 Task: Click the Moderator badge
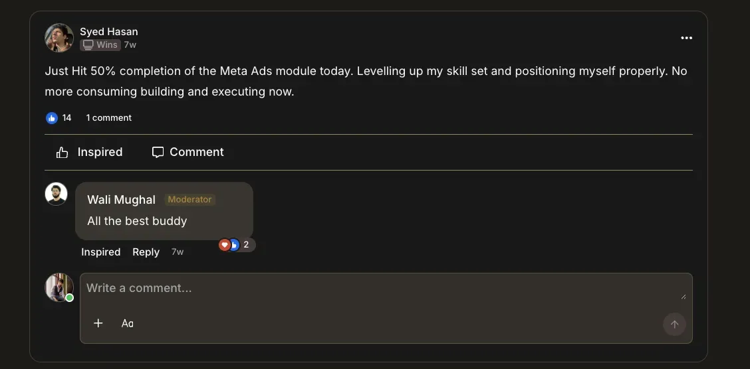point(190,200)
